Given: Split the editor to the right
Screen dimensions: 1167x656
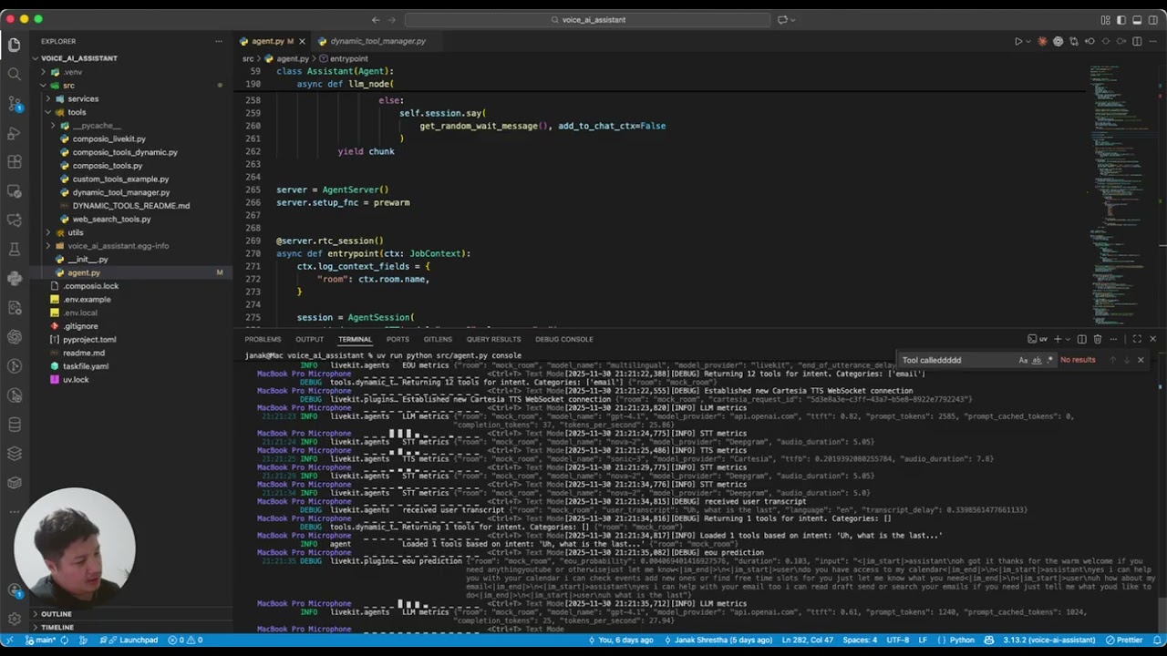Looking at the screenshot, I should click(1137, 41).
